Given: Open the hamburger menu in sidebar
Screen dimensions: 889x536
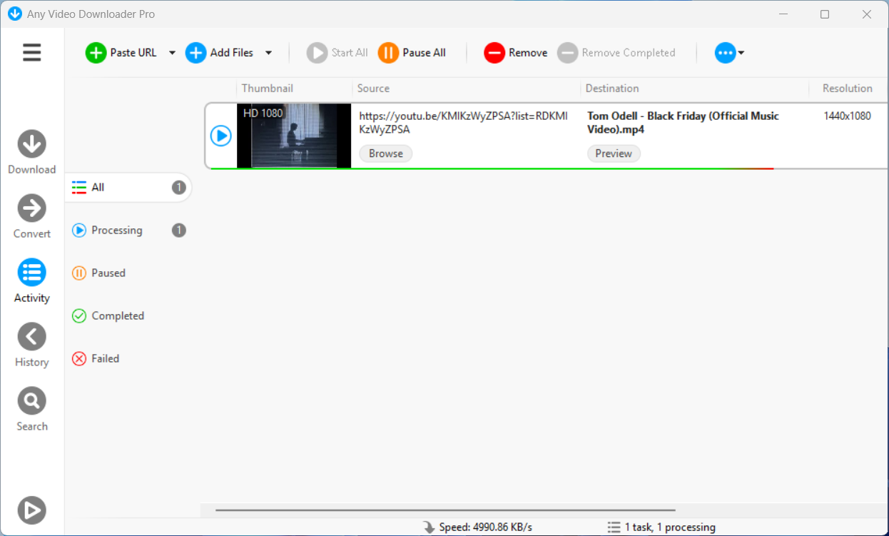Looking at the screenshot, I should (32, 52).
